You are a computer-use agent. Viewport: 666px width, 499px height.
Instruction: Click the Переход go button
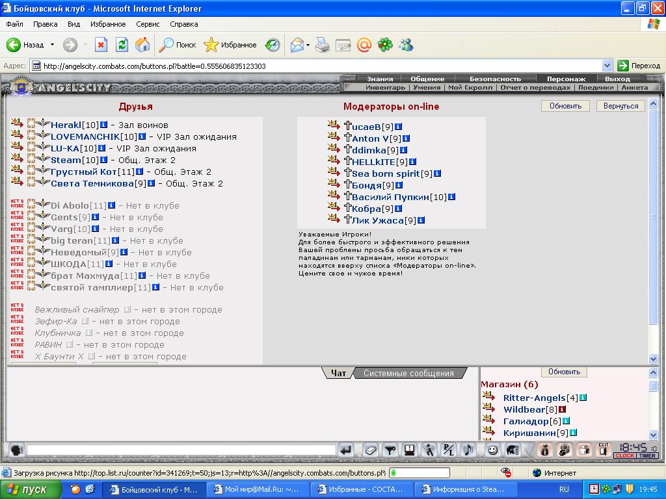click(639, 66)
